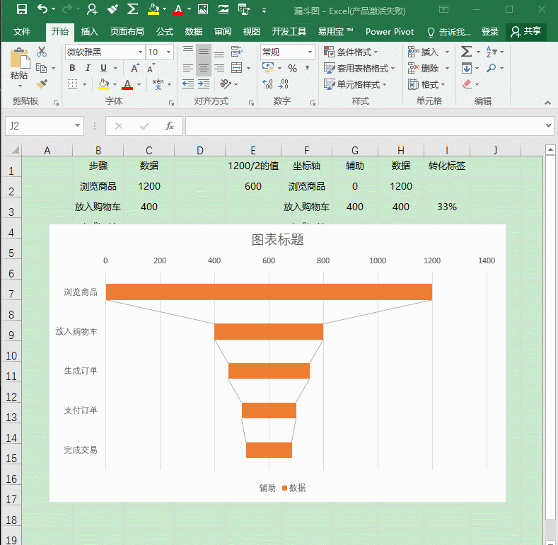Viewport: 558px width, 545px height.
Task: Increase font size with larger A icon
Action: click(135, 68)
